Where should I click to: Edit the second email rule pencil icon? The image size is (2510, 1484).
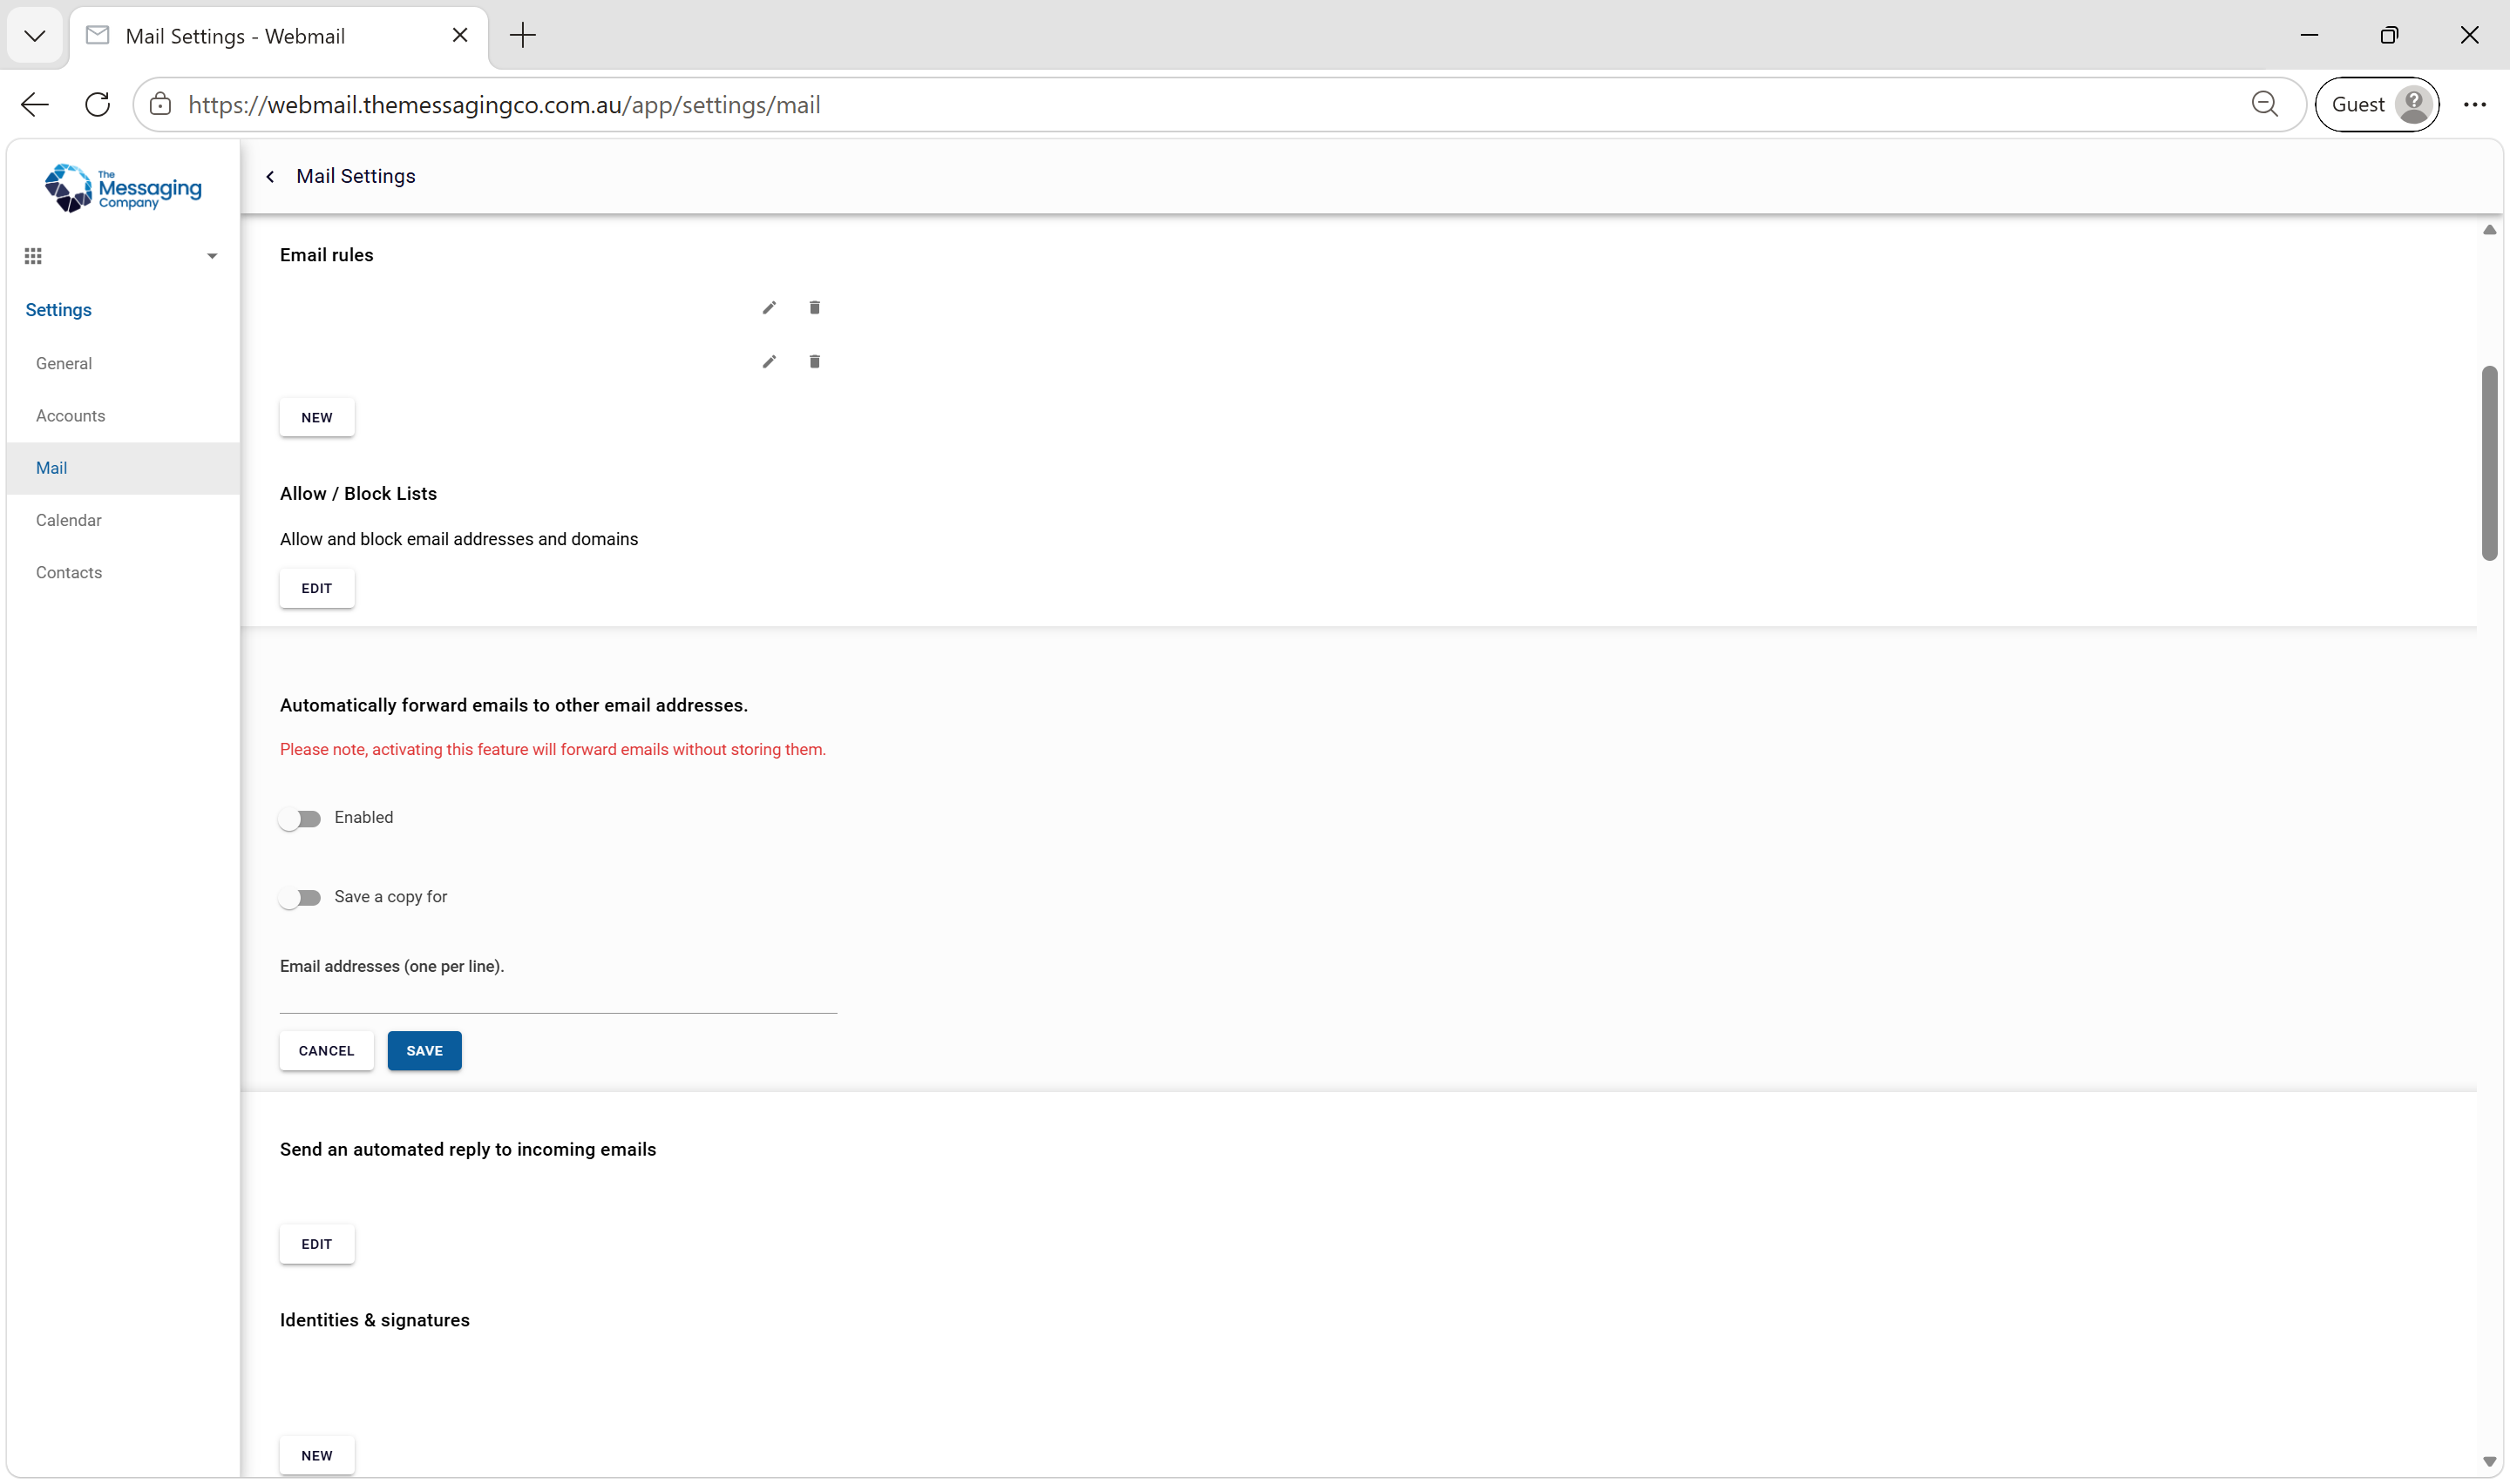pyautogui.click(x=769, y=362)
